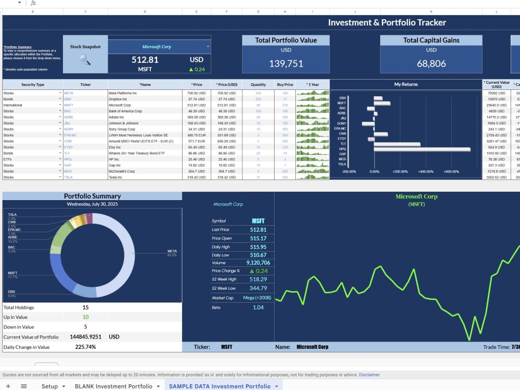Open BLANK Investment Portfolio tab menu arrow
Viewport: 520px width, 390px height.
point(158,386)
